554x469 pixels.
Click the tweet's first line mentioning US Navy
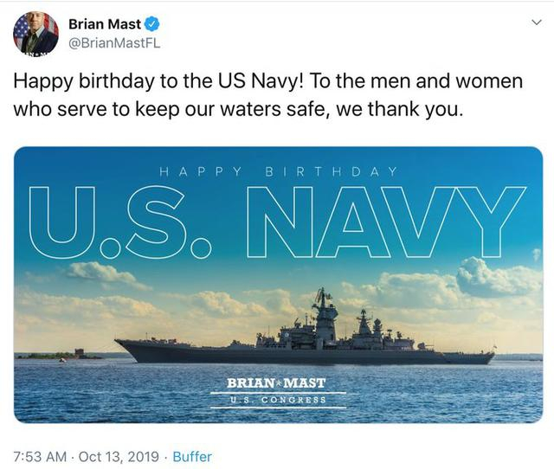267,80
